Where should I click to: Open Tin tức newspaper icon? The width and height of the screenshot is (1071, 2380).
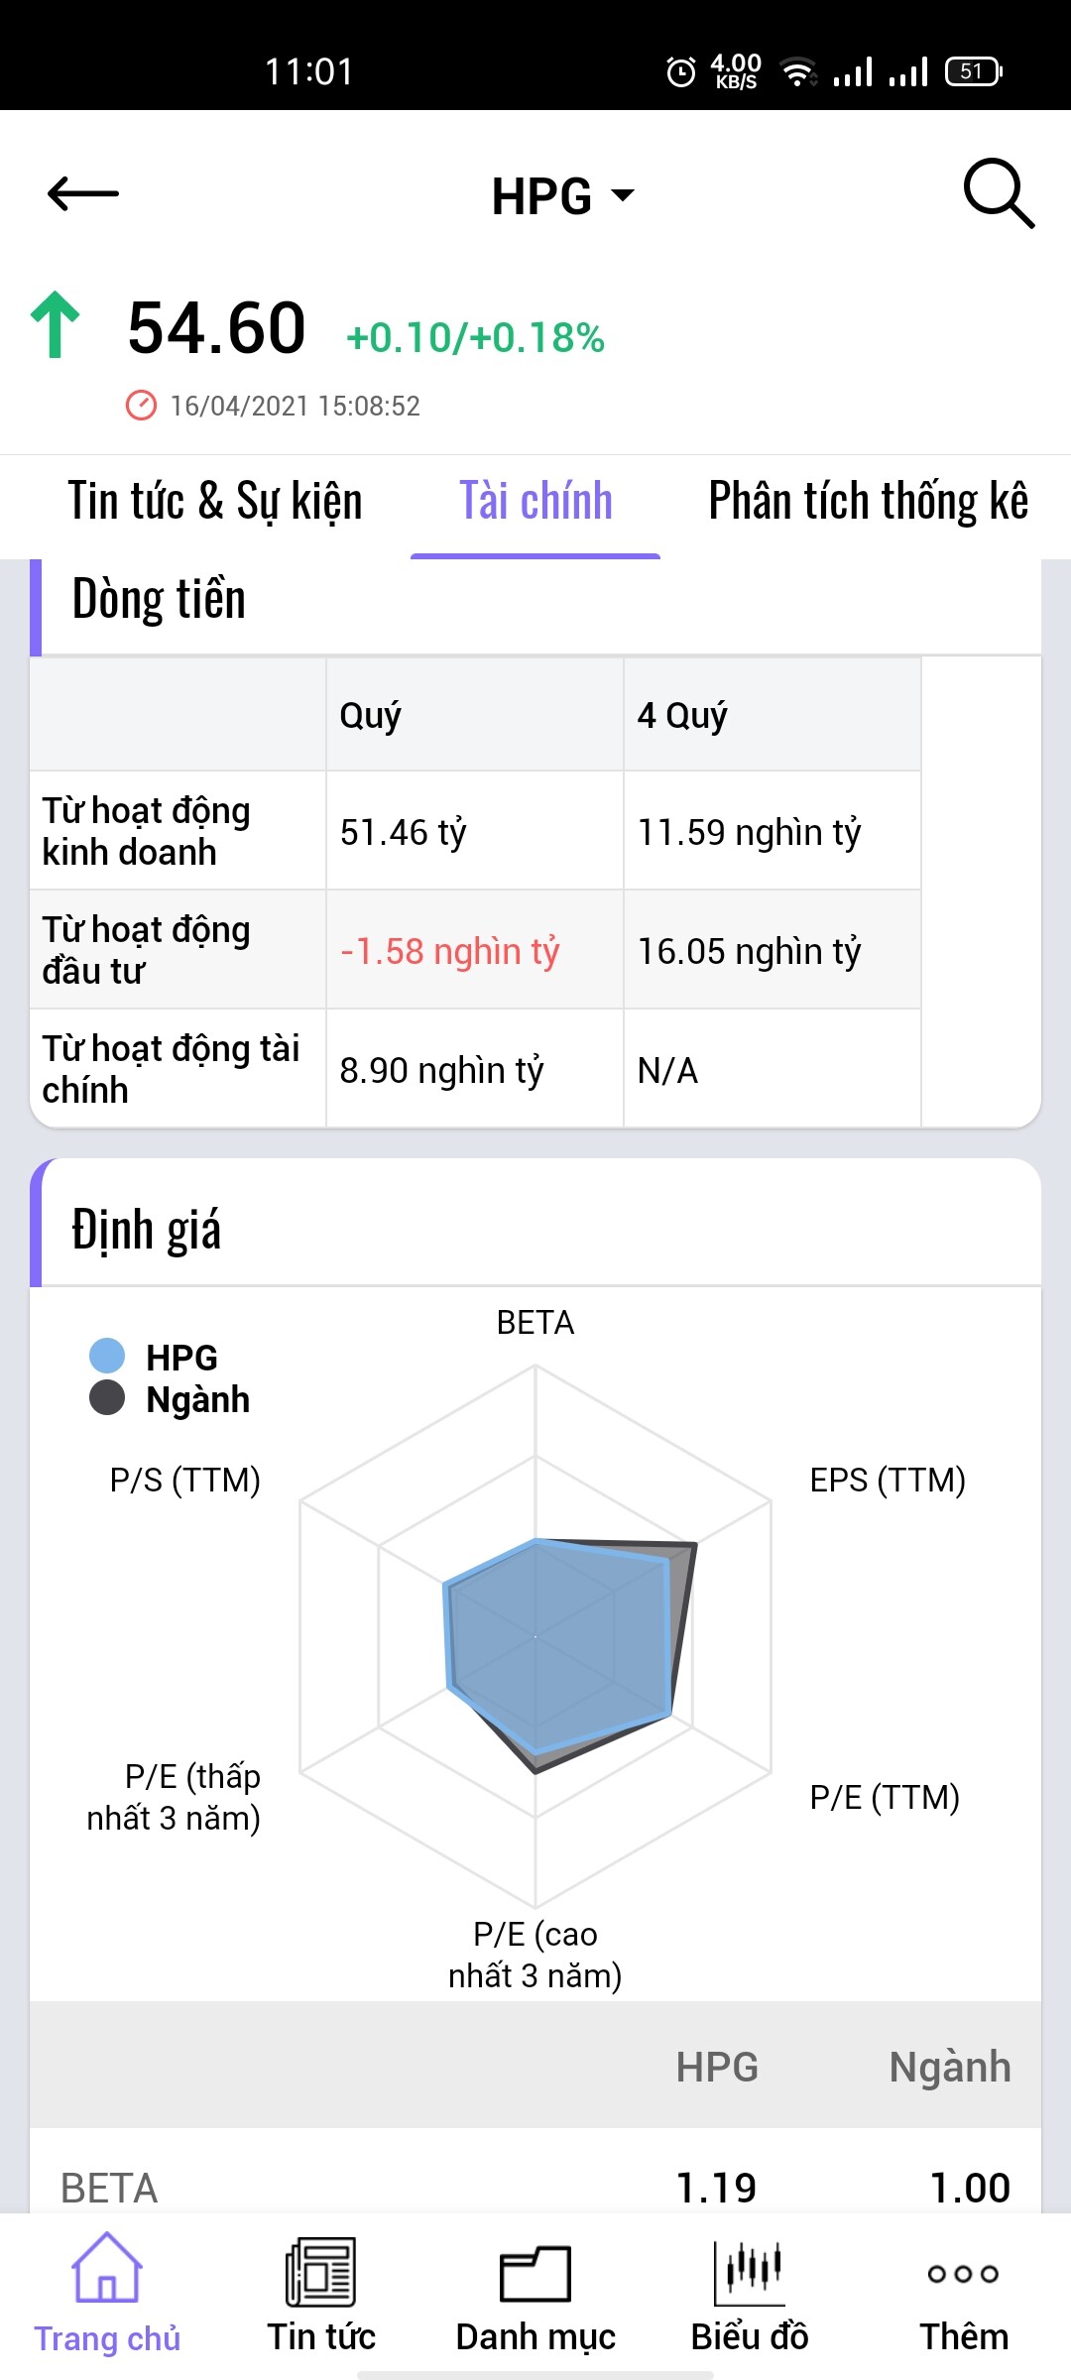tap(320, 2271)
